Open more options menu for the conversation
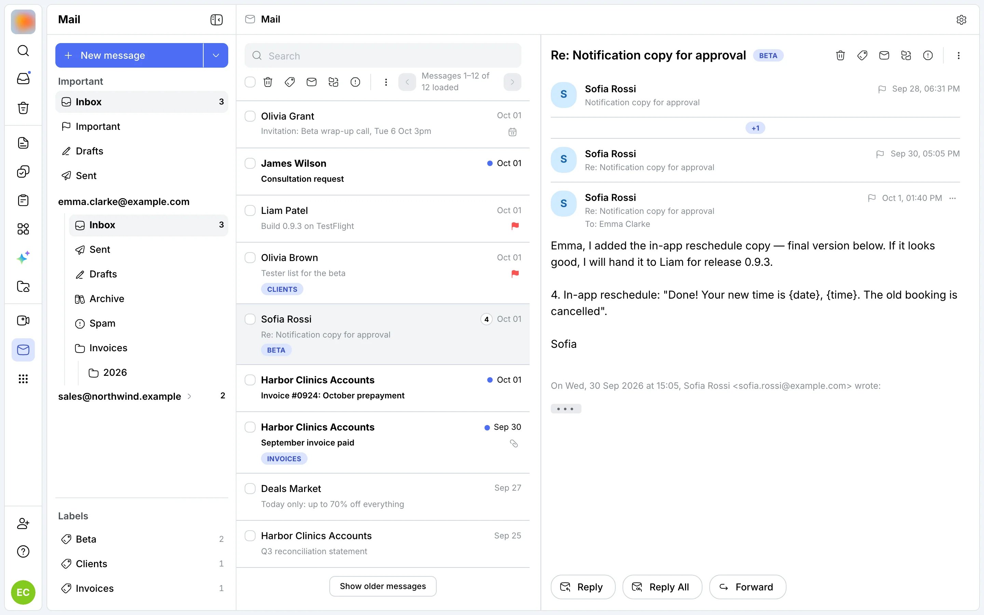 [958, 55]
